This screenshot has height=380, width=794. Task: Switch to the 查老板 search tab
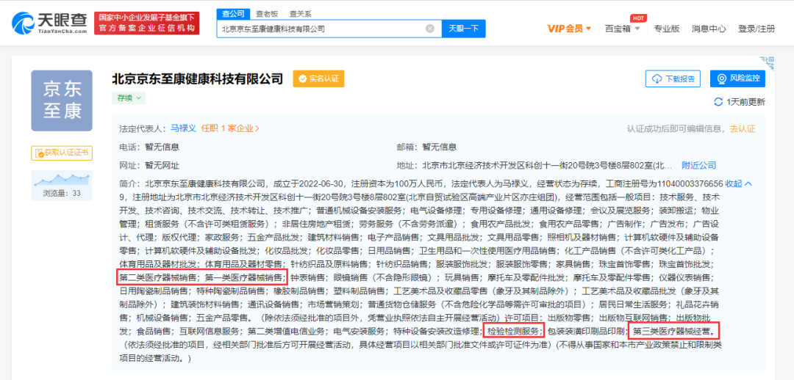pyautogui.click(x=267, y=13)
